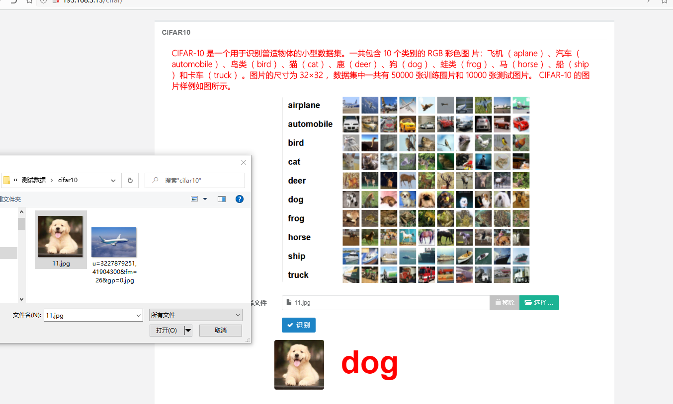Click the 识别 recognize button's checkmark icon
Screen dimensions: 673x404
[x=291, y=325]
